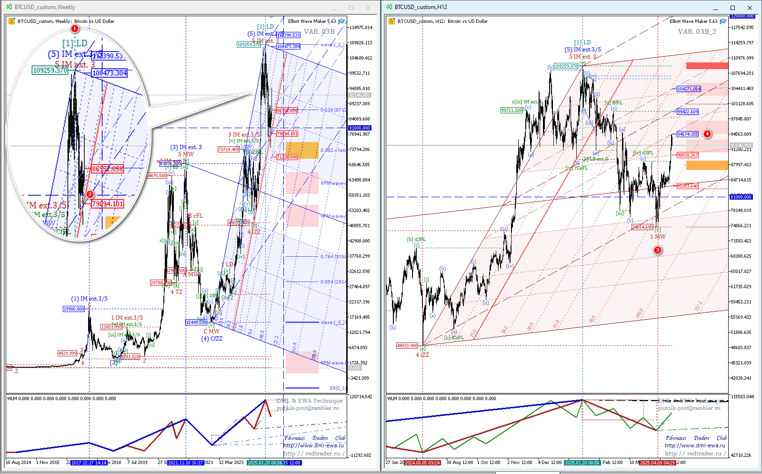Select red marker number 1 above the magnifier
The width and height of the screenshot is (762, 474).
(x=75, y=29)
